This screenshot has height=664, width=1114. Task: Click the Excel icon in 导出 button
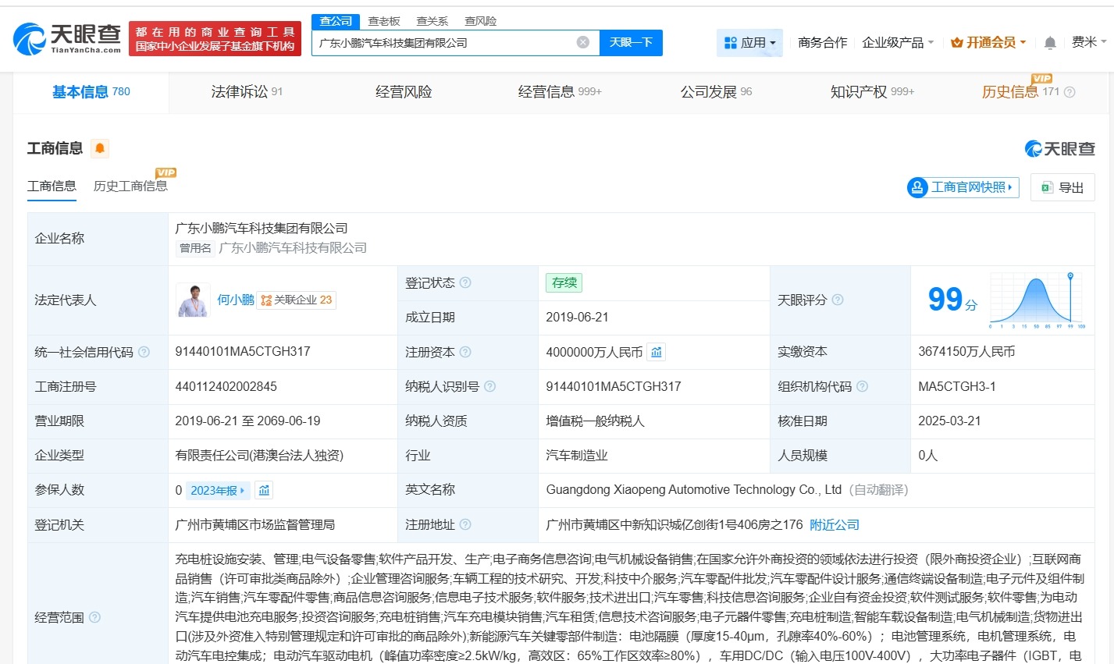tap(1048, 187)
